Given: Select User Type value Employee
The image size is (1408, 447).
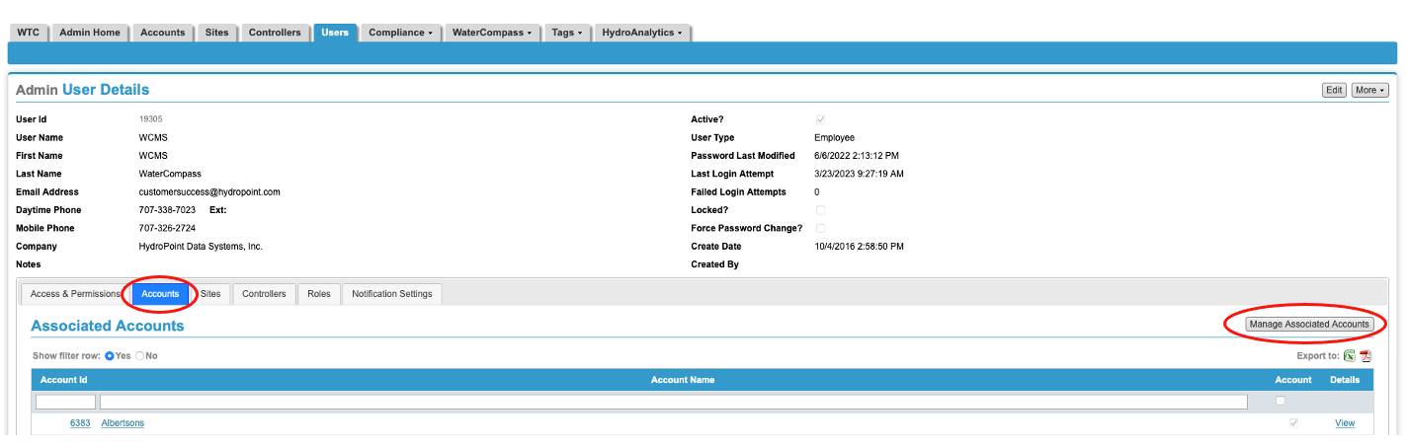Looking at the screenshot, I should [834, 138].
